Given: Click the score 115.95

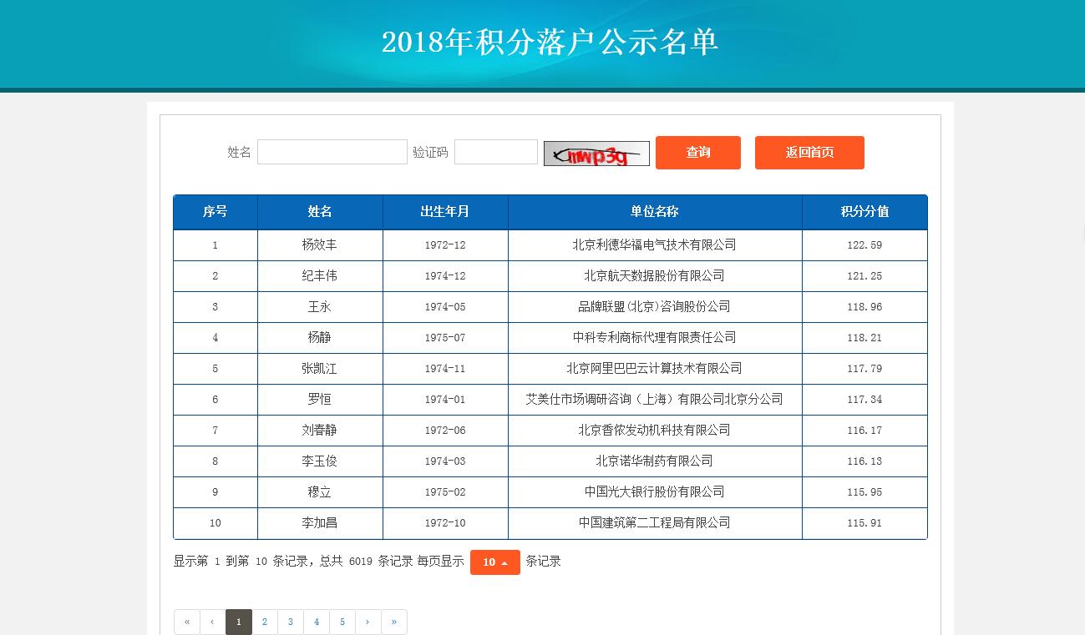Looking at the screenshot, I should tap(864, 492).
